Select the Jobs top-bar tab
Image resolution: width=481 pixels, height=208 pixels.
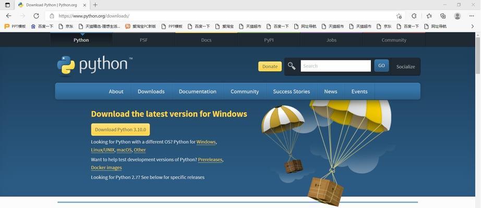click(331, 40)
